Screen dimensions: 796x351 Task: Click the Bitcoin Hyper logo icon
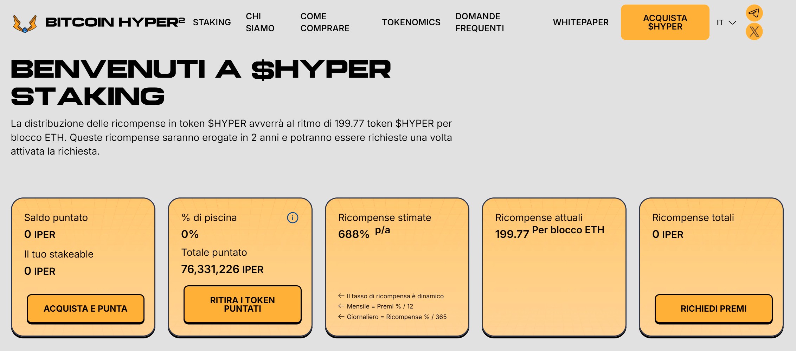pos(25,23)
